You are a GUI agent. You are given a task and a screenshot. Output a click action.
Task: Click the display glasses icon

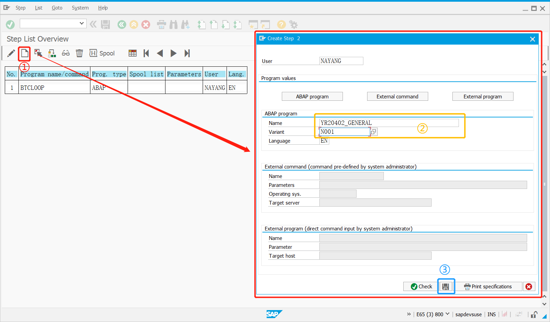tap(66, 53)
